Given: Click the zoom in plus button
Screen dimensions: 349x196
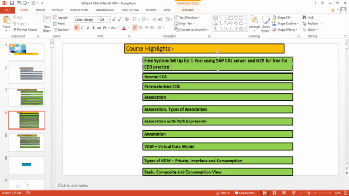Looking at the screenshot, I should click(330, 193).
